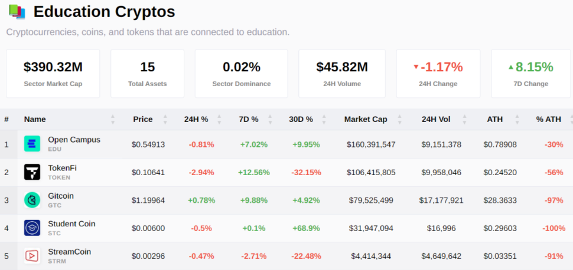
Task: Open the StreamCoin coin page
Action: pos(70,252)
